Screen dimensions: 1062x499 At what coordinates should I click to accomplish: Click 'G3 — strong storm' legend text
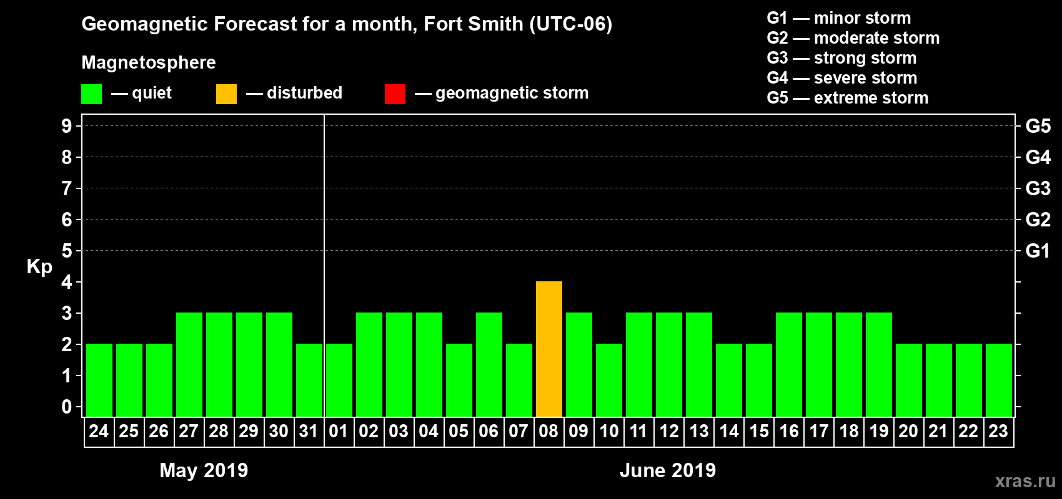pos(841,58)
